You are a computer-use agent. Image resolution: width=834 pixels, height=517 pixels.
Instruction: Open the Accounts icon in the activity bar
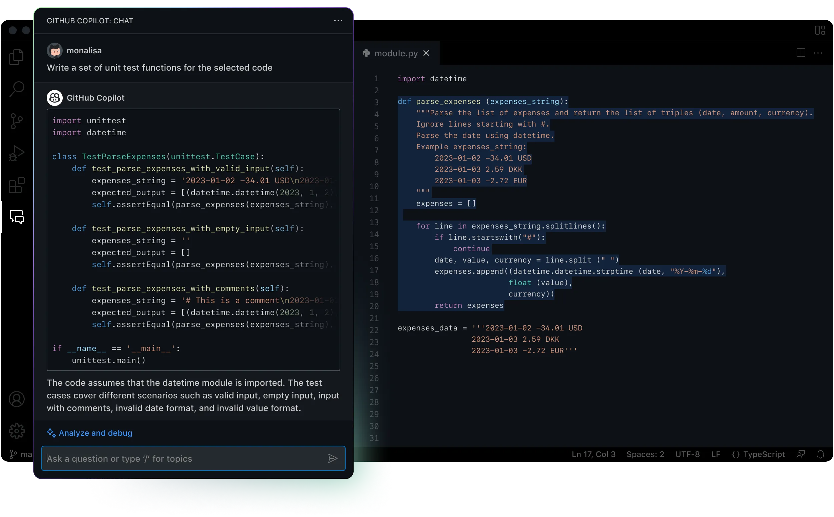click(x=16, y=399)
